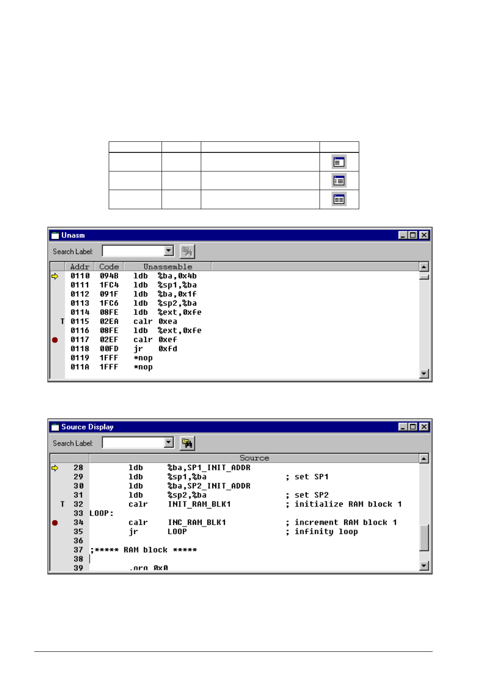
Task: Click the find label button in Source Display
Action: coord(187,443)
